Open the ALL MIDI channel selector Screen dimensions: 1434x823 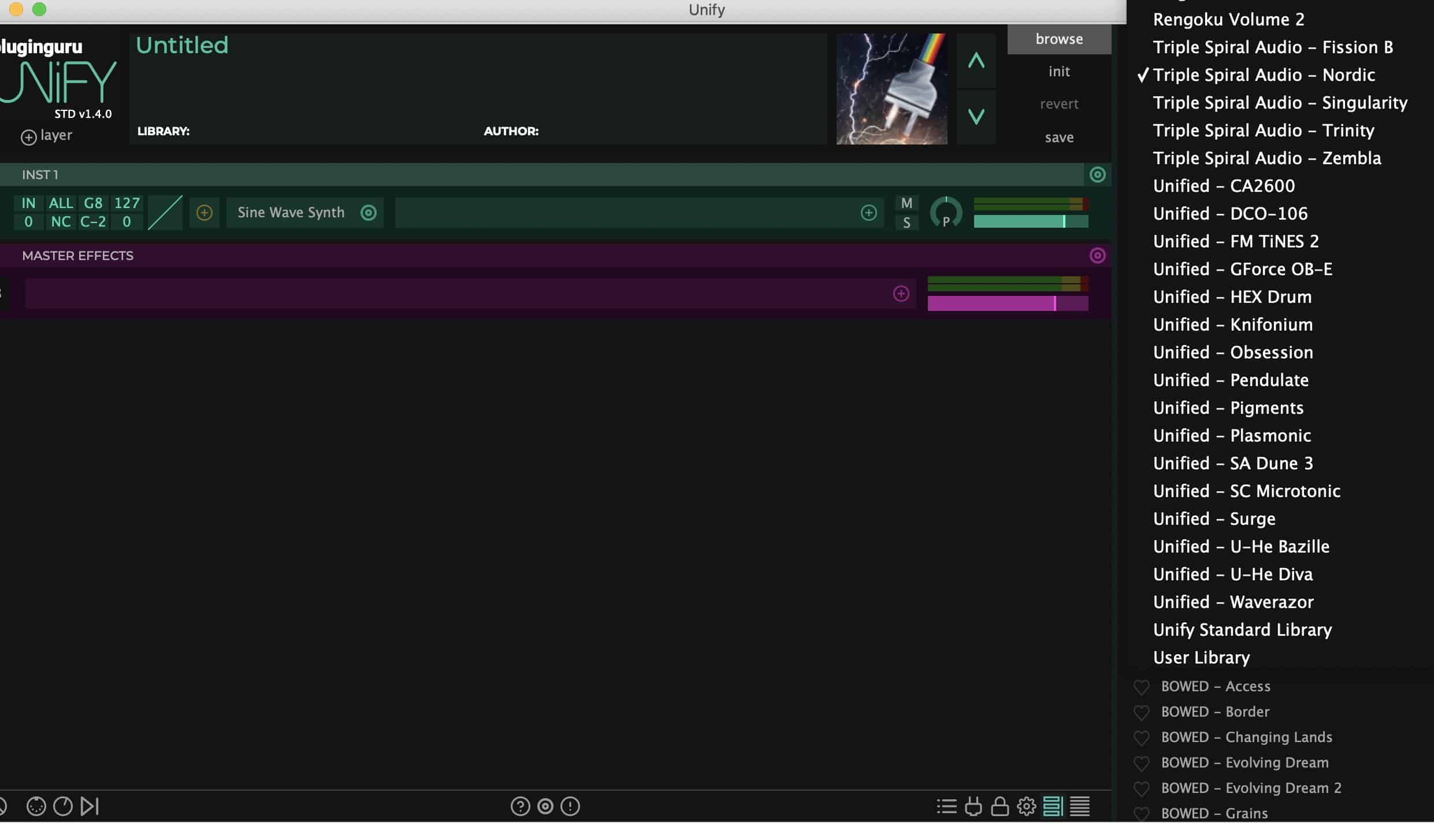pyautogui.click(x=61, y=203)
